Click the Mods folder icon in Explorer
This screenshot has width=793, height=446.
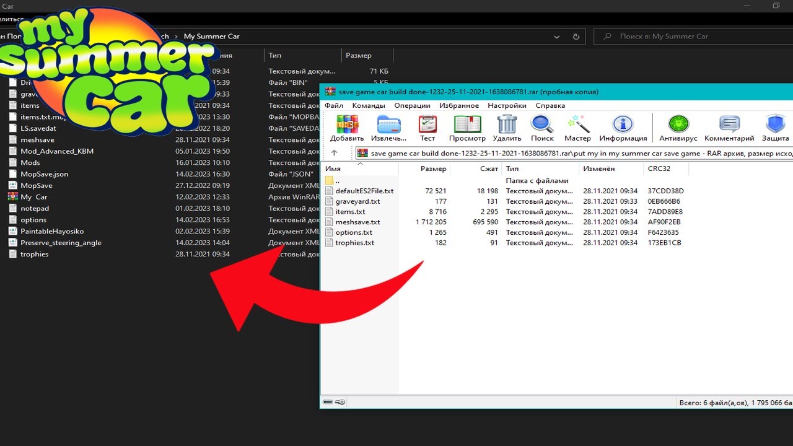click(12, 162)
